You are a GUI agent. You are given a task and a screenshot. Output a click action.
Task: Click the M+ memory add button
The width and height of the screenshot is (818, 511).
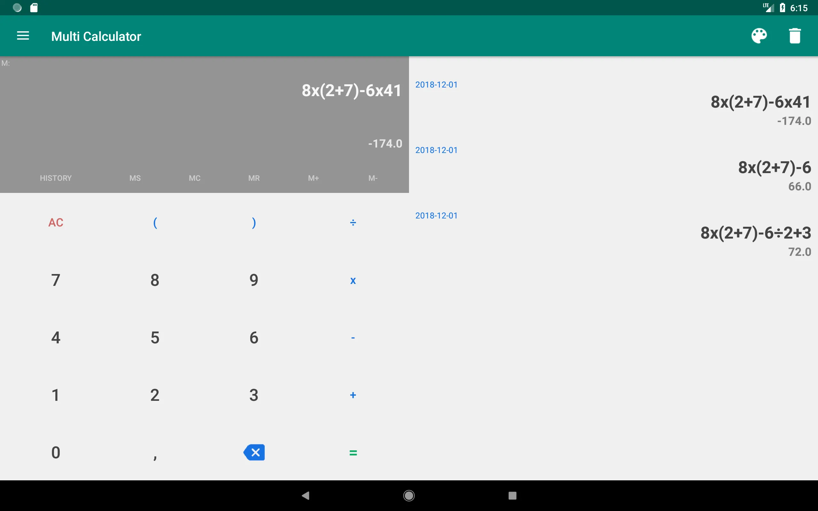pyautogui.click(x=313, y=177)
